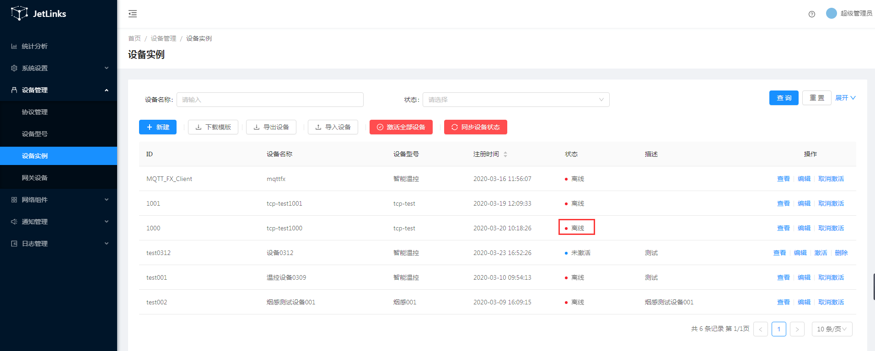Click 取消激活 for MQTT_FX_Client device
The height and width of the screenshot is (351, 875).
[x=831, y=179]
